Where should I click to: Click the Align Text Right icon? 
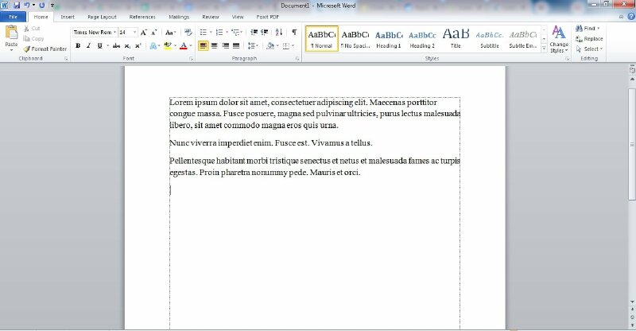[225, 45]
